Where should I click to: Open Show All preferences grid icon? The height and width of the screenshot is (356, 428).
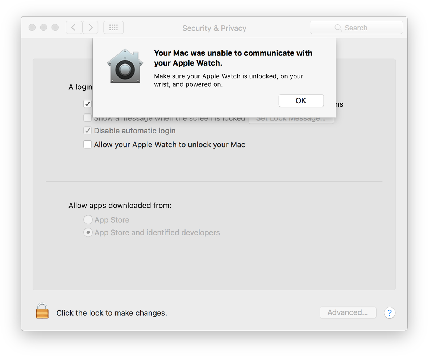point(113,27)
